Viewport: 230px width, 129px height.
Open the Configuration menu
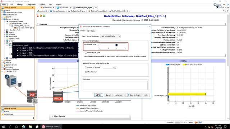[31, 5]
